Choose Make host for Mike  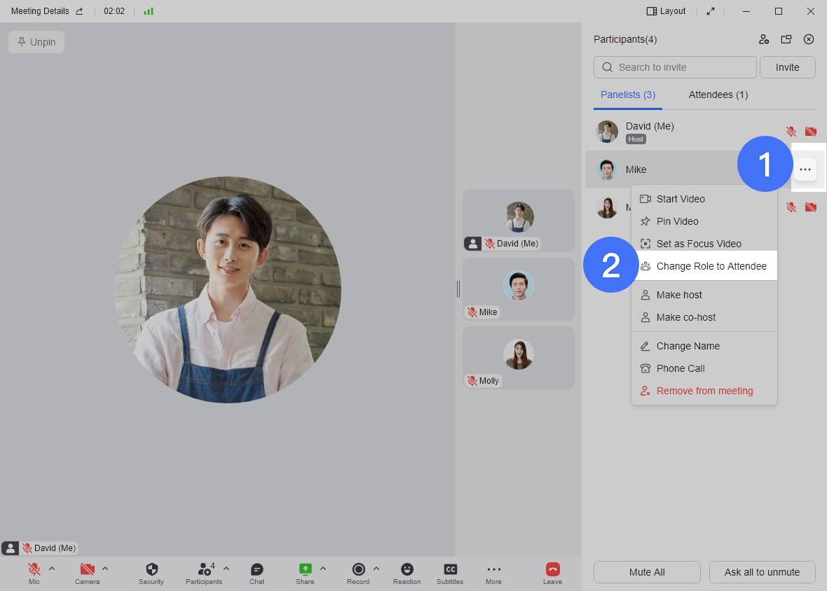(704, 295)
